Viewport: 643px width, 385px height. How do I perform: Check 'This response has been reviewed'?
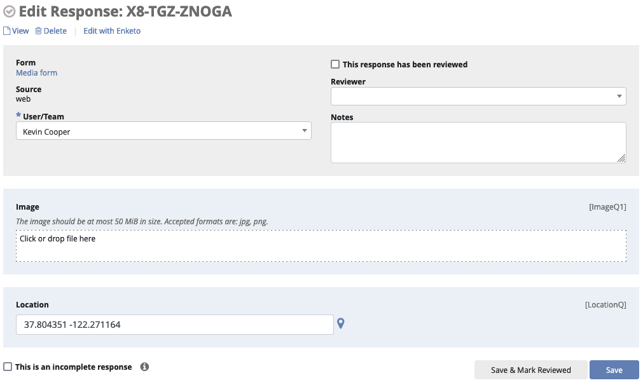[x=335, y=64]
